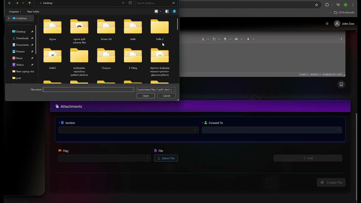The width and height of the screenshot is (361, 203).
Task: Select the Chrysos folder
Action: point(106,59)
